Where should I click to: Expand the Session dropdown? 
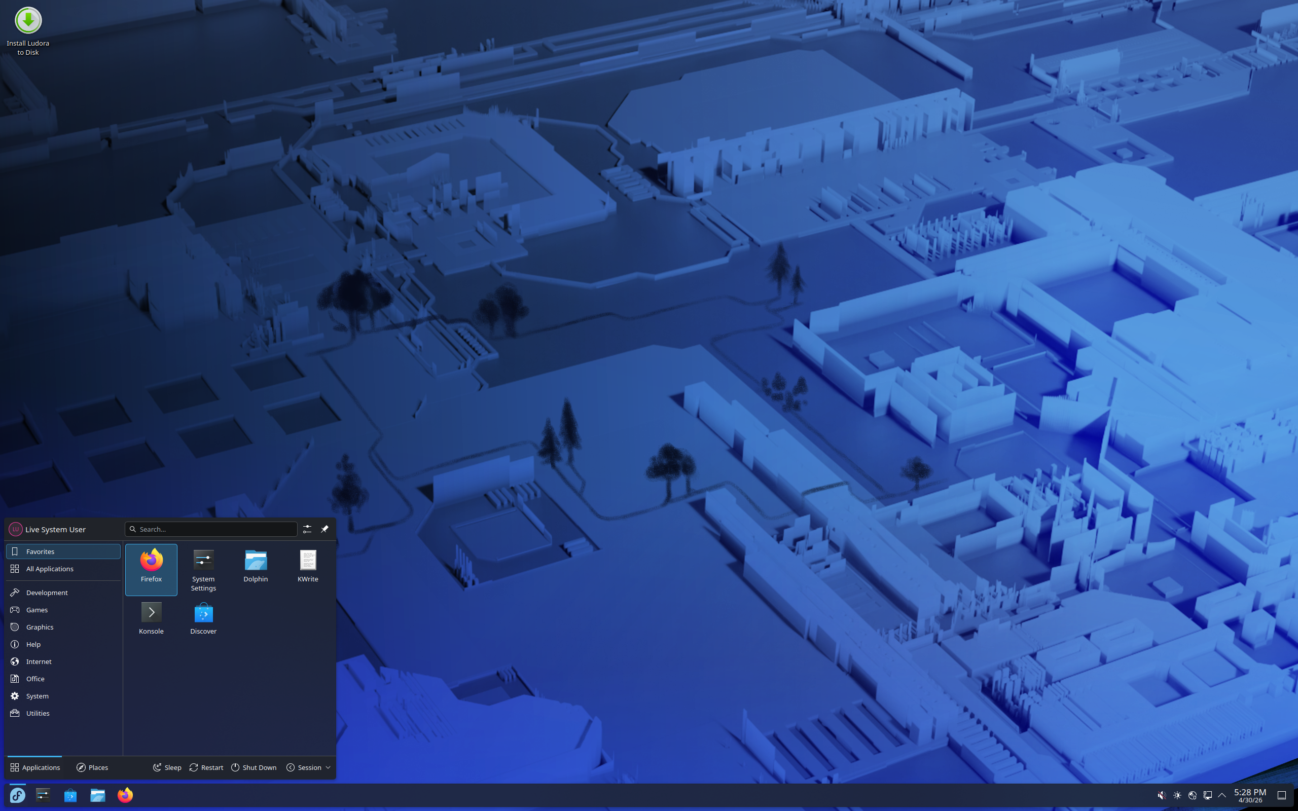pos(308,767)
